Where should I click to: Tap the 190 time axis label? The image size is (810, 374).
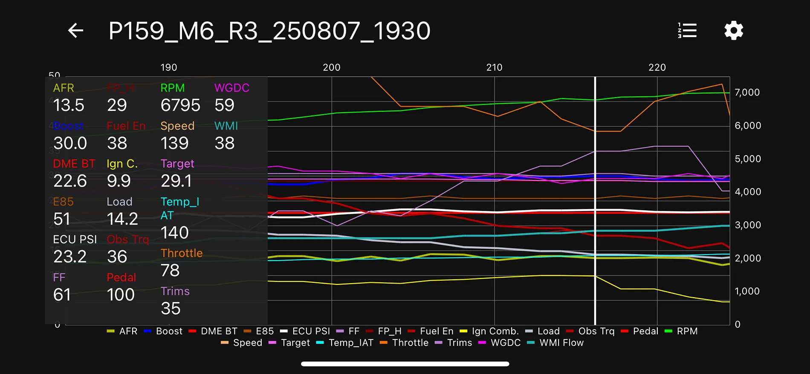coord(169,67)
